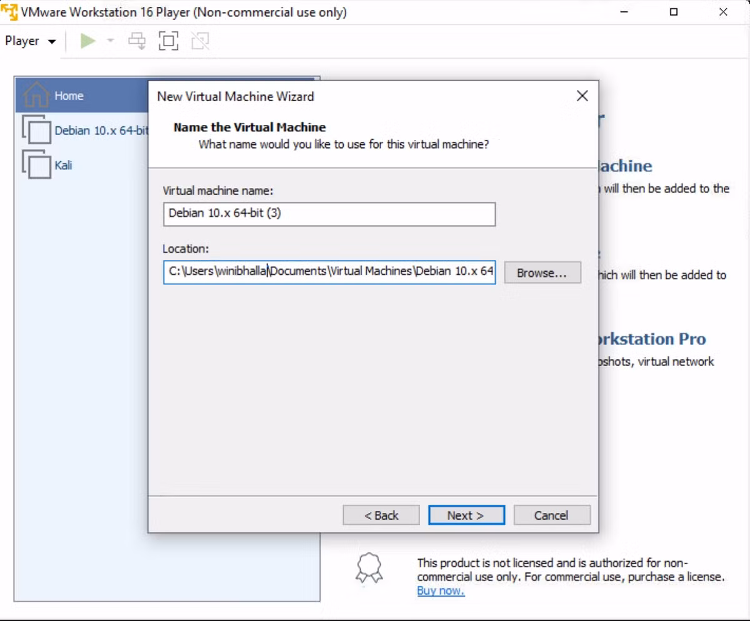Image resolution: width=750 pixels, height=621 pixels.
Task: Continue the wizard with Next >
Action: click(x=466, y=515)
